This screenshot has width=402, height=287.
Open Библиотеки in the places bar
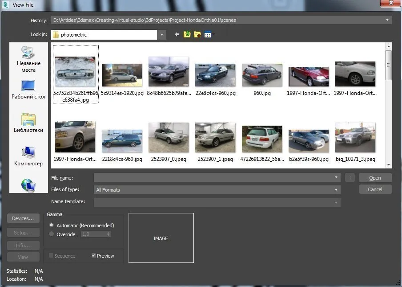pyautogui.click(x=28, y=123)
